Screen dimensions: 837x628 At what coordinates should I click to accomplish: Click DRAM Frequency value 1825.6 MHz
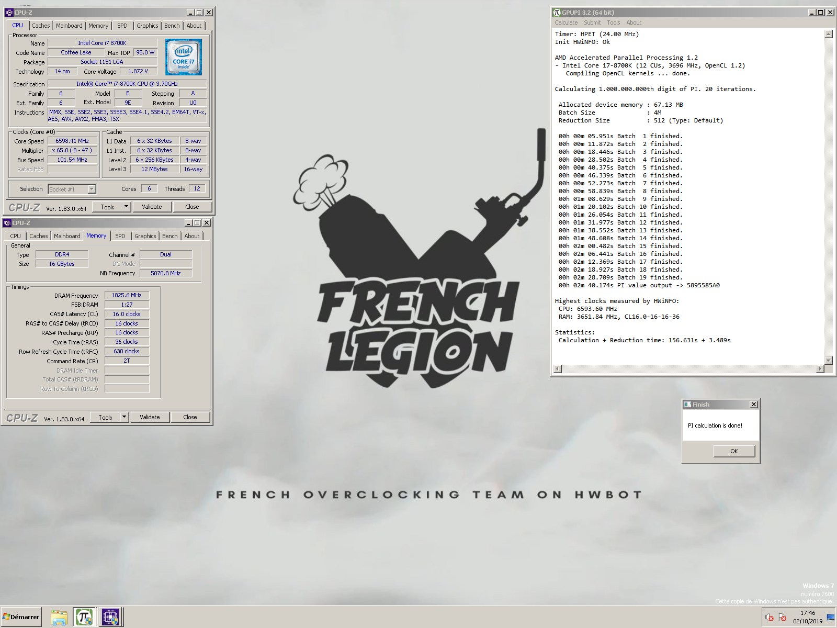pos(127,295)
